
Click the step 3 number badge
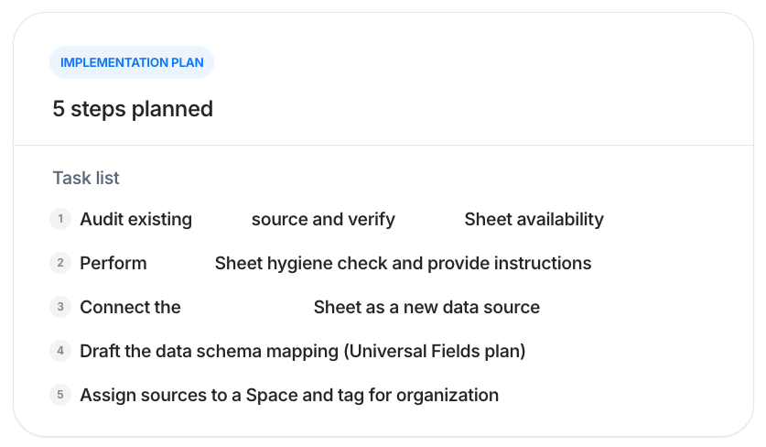tap(60, 307)
